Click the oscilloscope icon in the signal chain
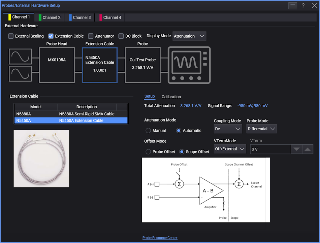 pyautogui.click(x=189, y=65)
